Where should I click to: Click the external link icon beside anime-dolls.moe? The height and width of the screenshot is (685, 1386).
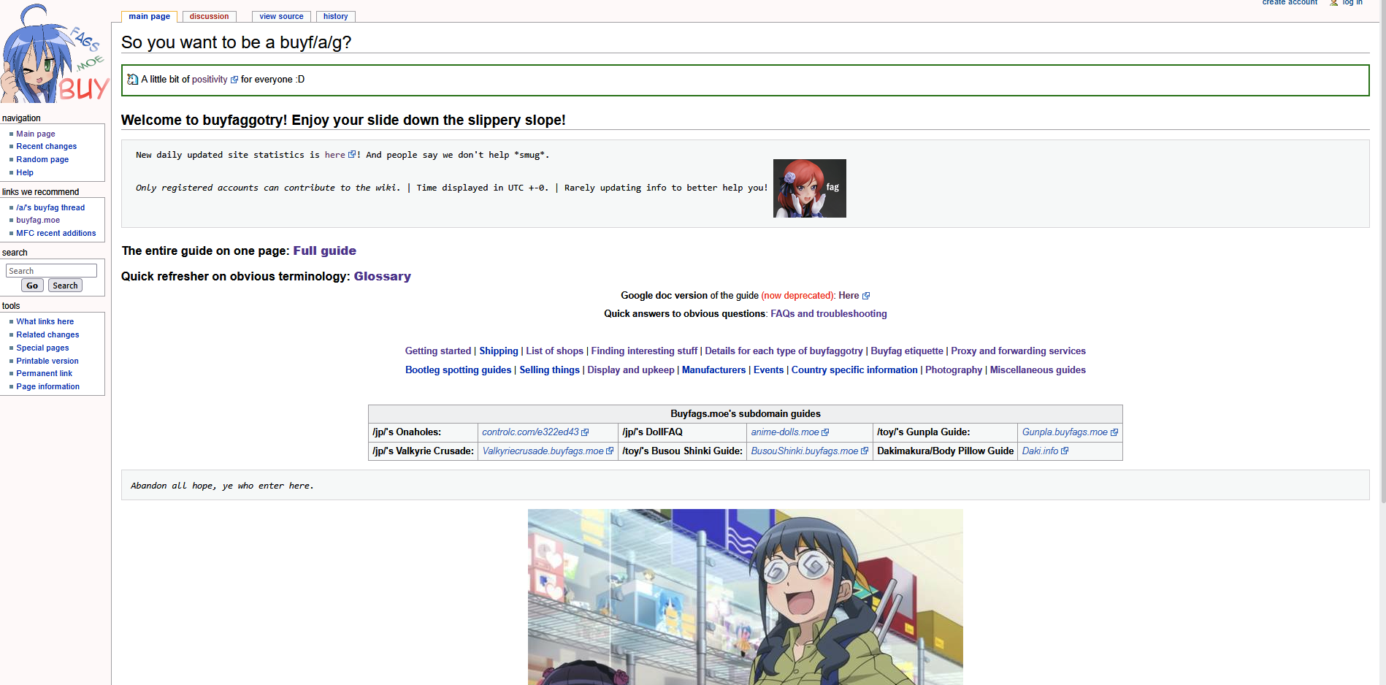click(x=825, y=432)
